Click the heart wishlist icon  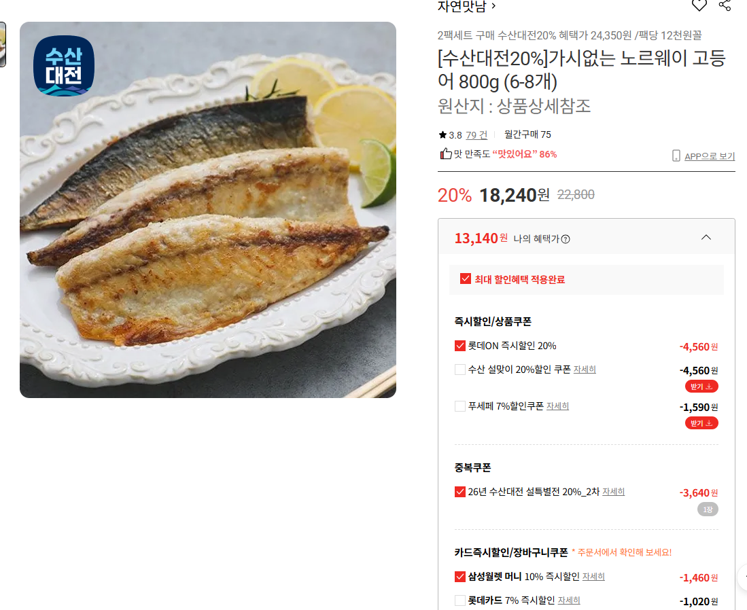(699, 5)
